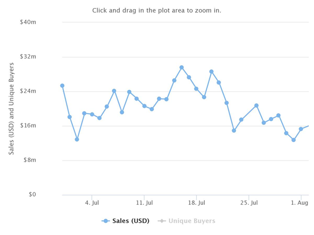This screenshot has height=235, width=314.
Task: Click the data point above 1. Aug tick
Action: pos(301,129)
